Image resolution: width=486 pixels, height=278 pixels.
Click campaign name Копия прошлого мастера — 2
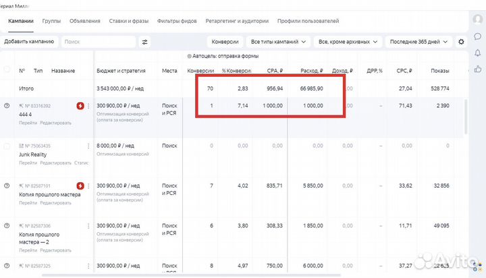point(39,238)
